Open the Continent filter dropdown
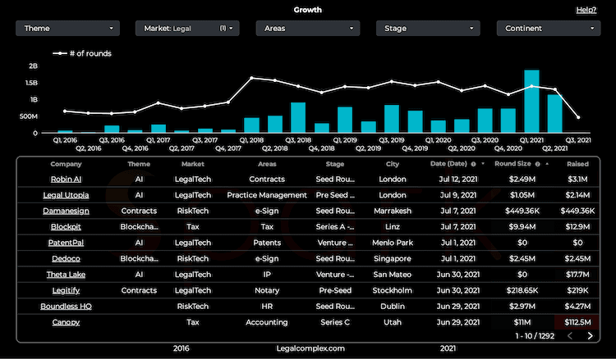616x359 pixels. [548, 28]
